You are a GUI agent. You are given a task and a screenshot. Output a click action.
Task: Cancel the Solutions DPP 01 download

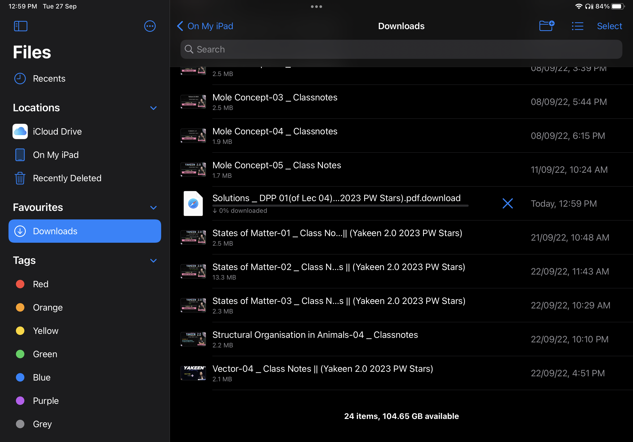(507, 204)
